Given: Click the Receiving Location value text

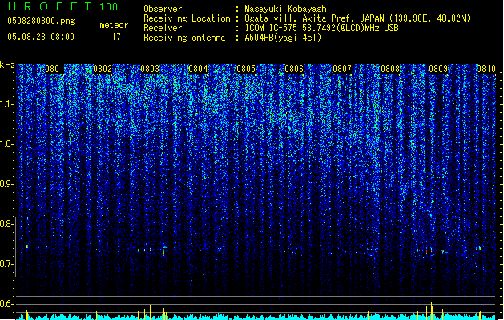Looking at the screenshot, I should [x=357, y=18].
